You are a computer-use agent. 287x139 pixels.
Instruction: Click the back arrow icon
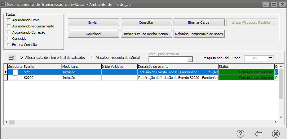[x=258, y=133]
